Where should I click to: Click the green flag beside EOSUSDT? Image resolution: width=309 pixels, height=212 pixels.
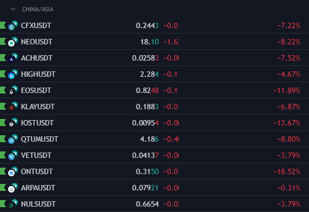pos(3,90)
